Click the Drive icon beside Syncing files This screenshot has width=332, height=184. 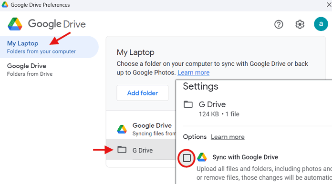(122, 129)
